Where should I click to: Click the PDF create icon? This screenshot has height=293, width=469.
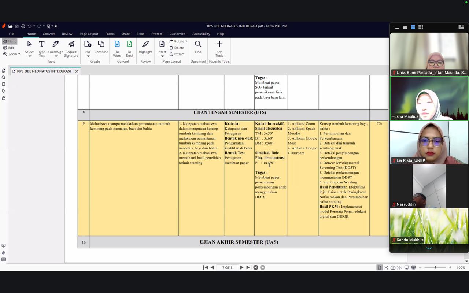[x=88, y=44]
